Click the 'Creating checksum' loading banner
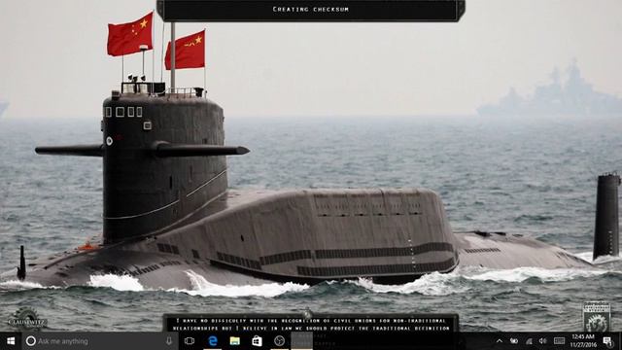 311,10
